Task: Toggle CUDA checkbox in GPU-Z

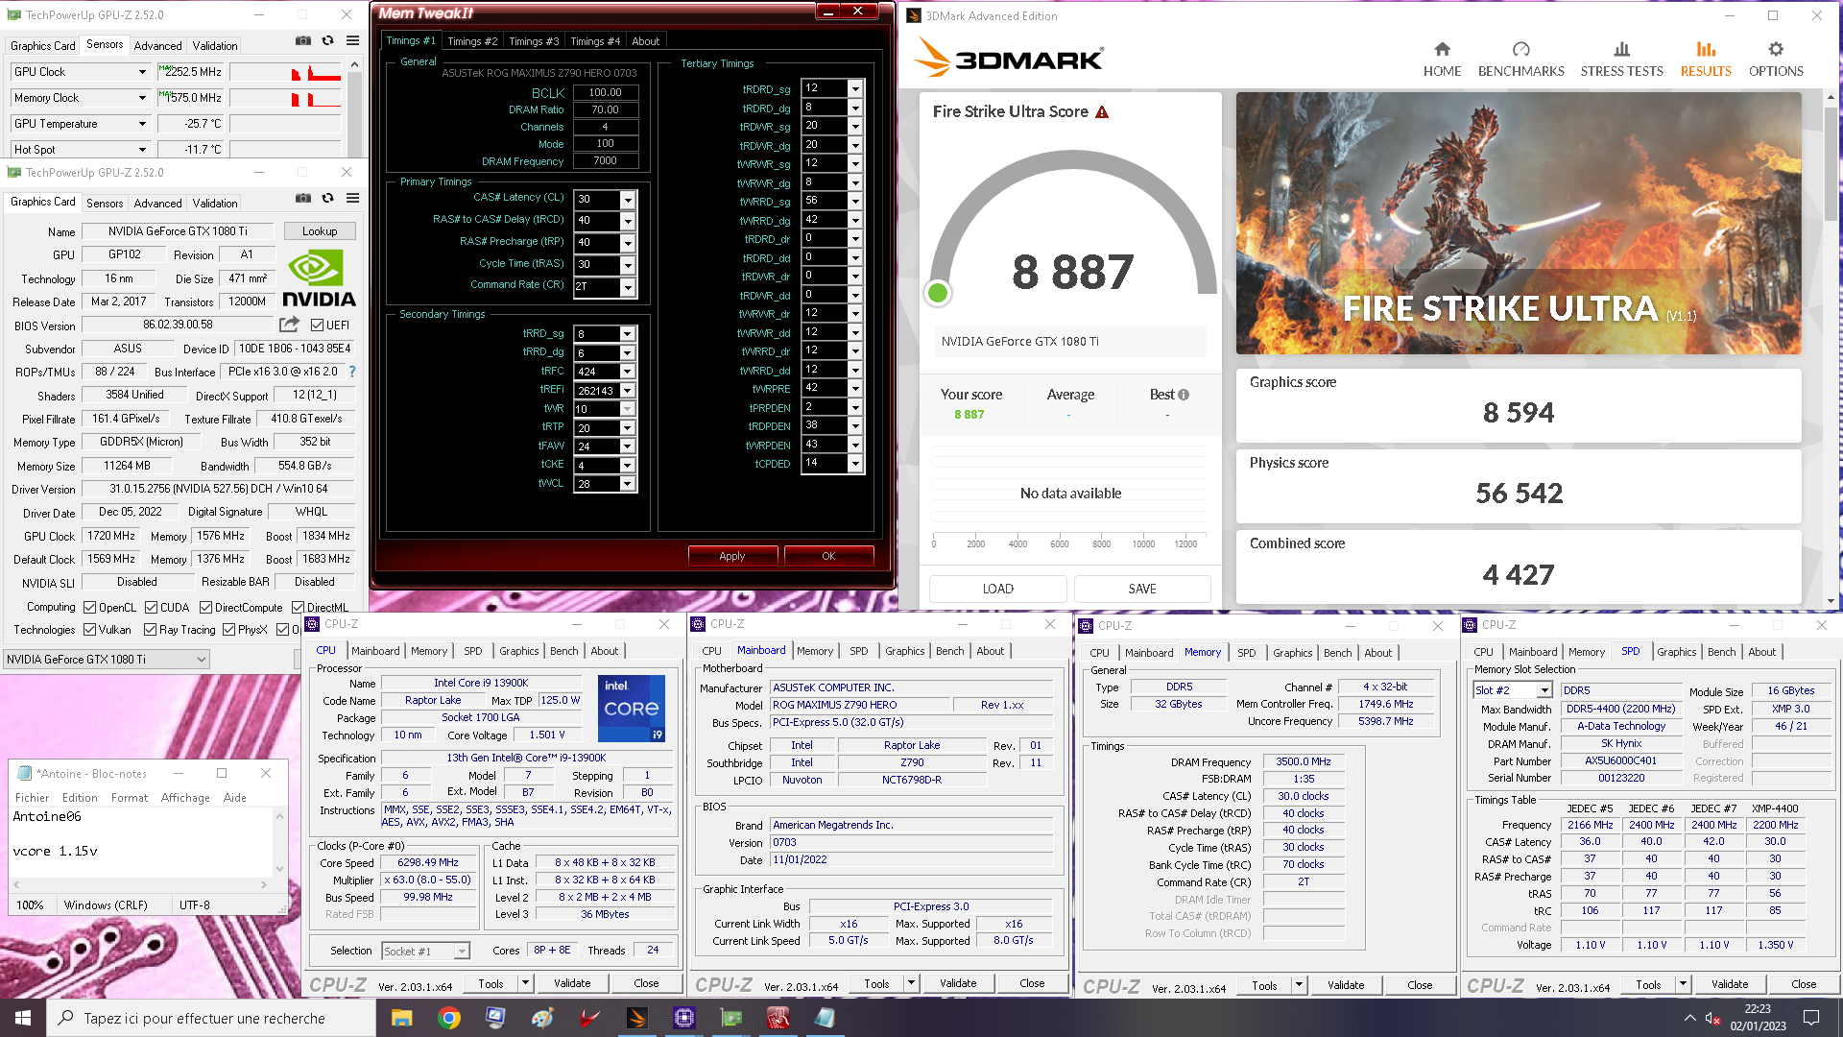Action: pyautogui.click(x=151, y=608)
